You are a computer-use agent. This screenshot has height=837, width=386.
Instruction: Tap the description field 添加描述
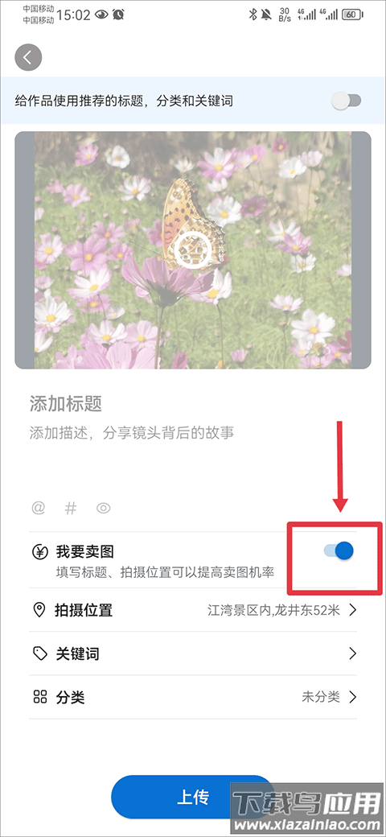coord(132,432)
